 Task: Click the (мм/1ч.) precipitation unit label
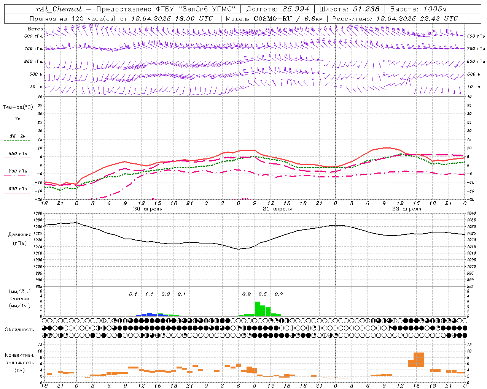(20, 306)
